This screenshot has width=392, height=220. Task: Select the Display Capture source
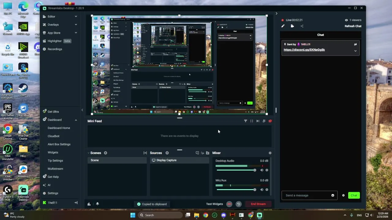tap(179, 160)
